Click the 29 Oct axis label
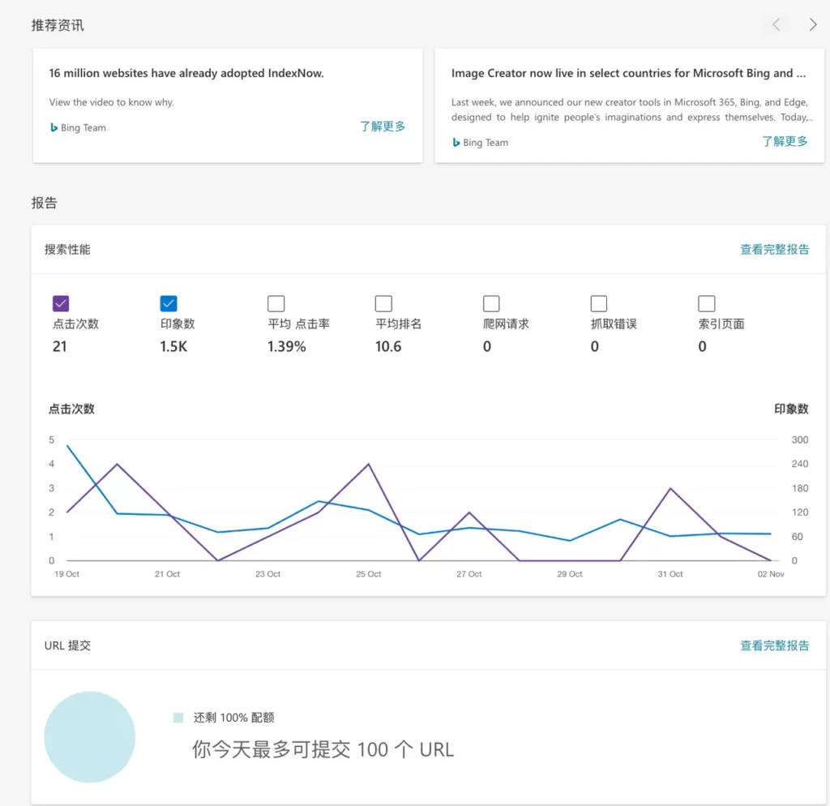 point(570,574)
